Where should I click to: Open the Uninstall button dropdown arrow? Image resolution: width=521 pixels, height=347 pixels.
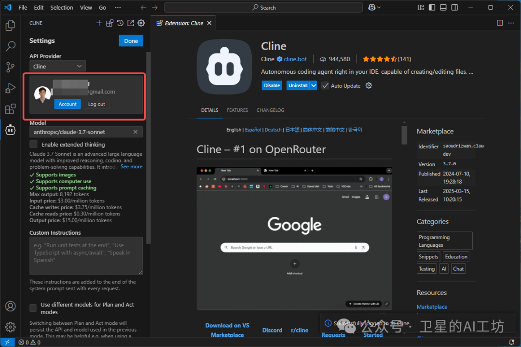pos(314,85)
